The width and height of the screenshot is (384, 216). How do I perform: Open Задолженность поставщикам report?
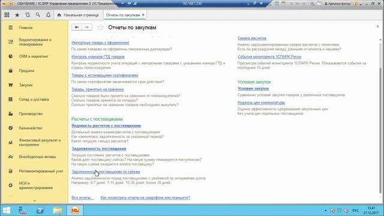click(99, 149)
